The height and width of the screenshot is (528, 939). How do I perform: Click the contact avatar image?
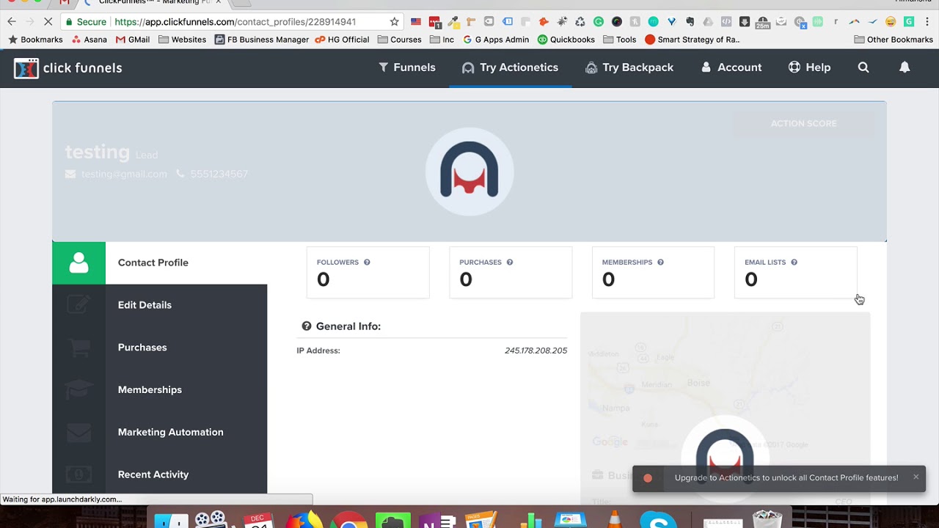pyautogui.click(x=469, y=172)
